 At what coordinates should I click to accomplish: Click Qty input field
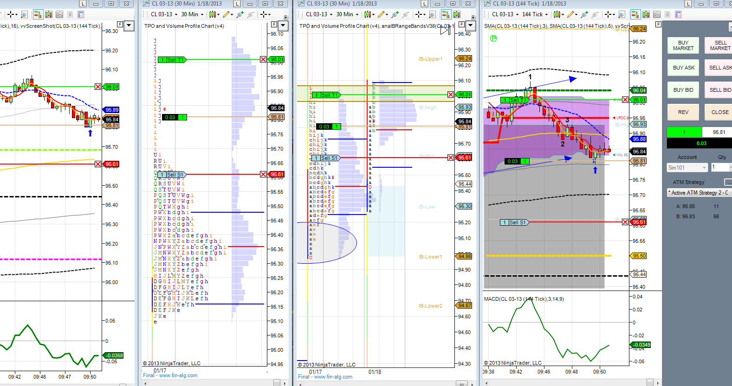click(x=721, y=167)
